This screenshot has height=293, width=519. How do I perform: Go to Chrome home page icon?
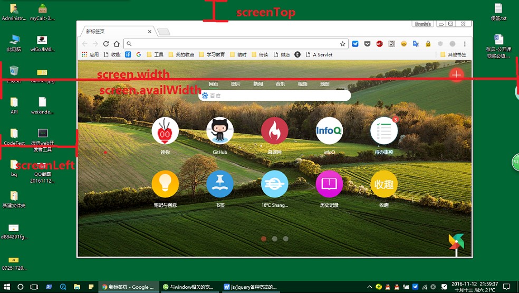pos(117,44)
